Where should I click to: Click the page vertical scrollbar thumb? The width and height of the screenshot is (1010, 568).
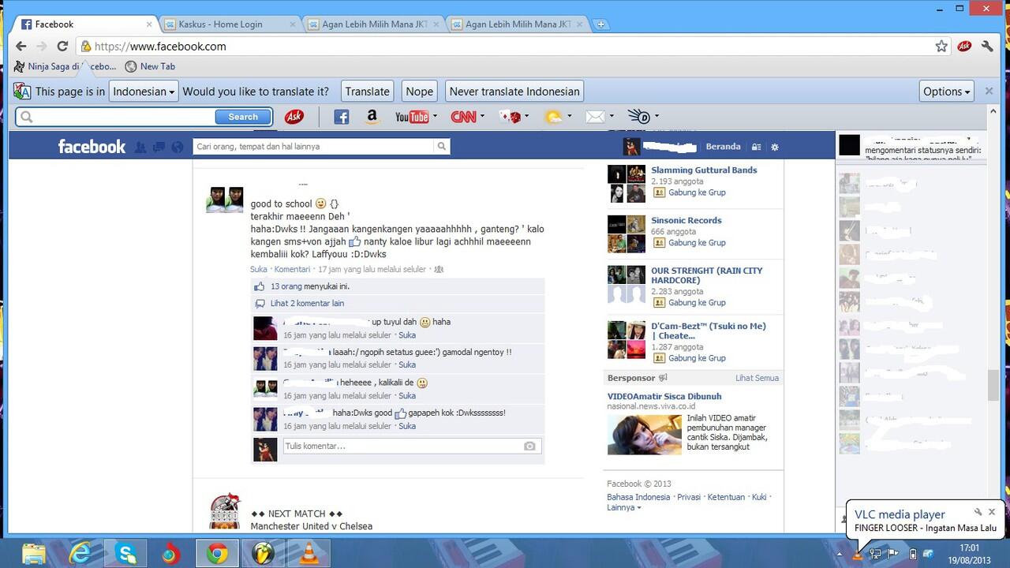[993, 386]
